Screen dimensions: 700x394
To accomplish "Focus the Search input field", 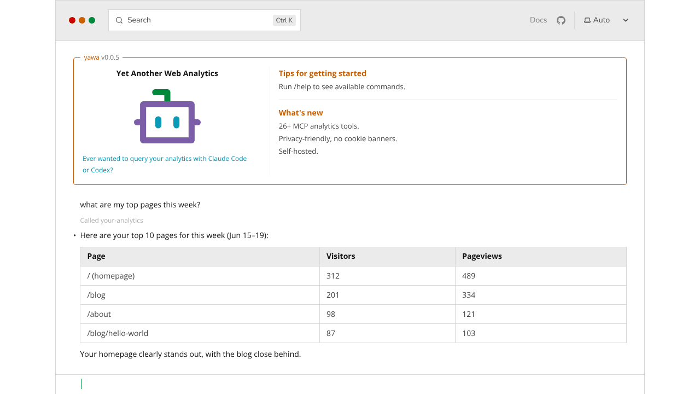I will point(205,20).
